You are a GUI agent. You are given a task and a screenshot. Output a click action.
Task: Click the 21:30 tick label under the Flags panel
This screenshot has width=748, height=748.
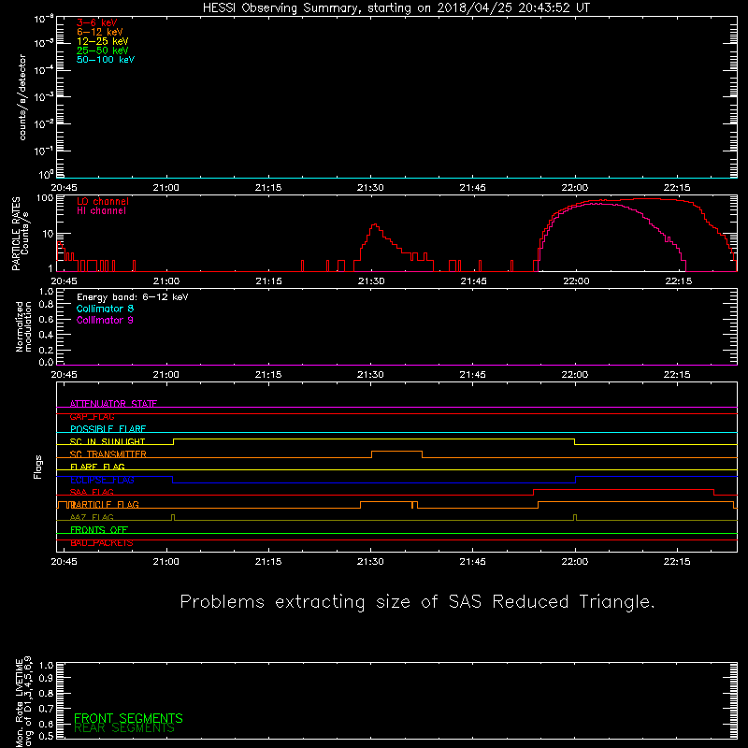tap(370, 562)
